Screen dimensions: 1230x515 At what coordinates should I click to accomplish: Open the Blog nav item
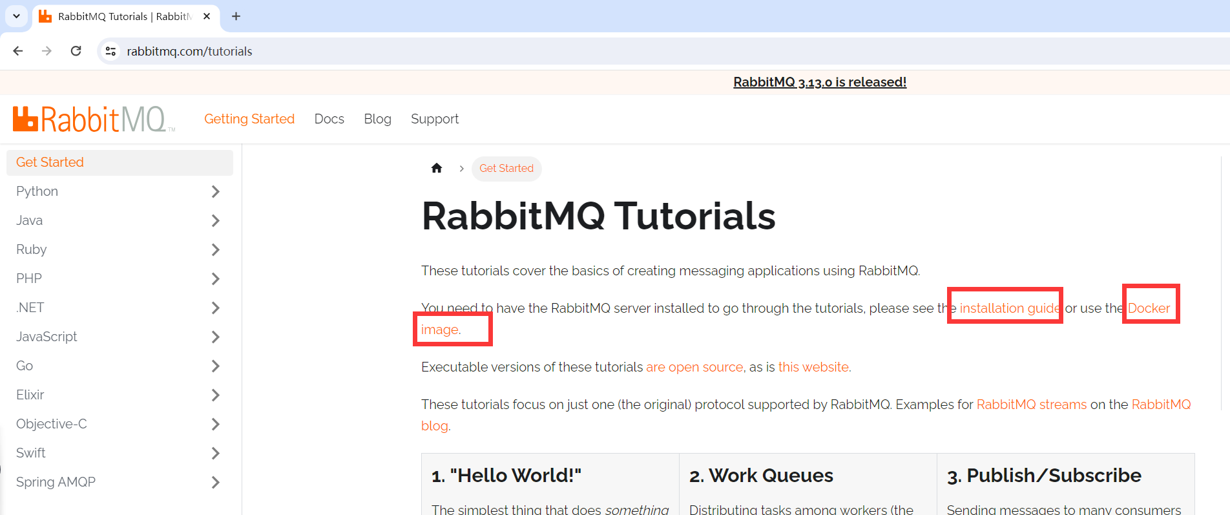378,119
